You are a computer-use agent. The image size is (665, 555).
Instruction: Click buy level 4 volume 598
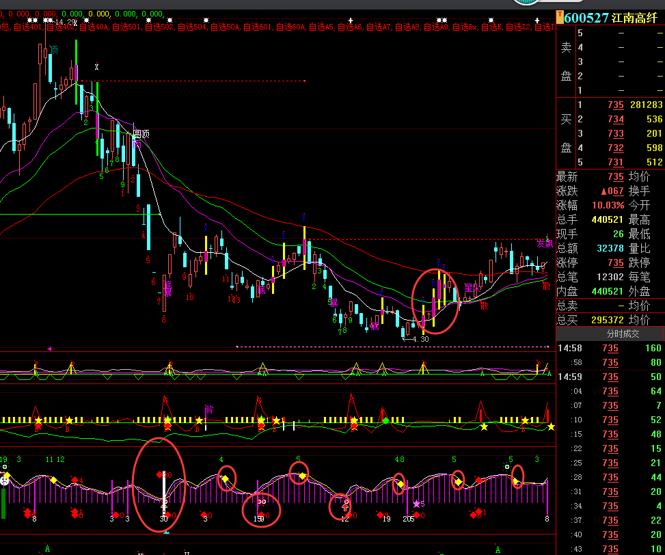pos(654,148)
